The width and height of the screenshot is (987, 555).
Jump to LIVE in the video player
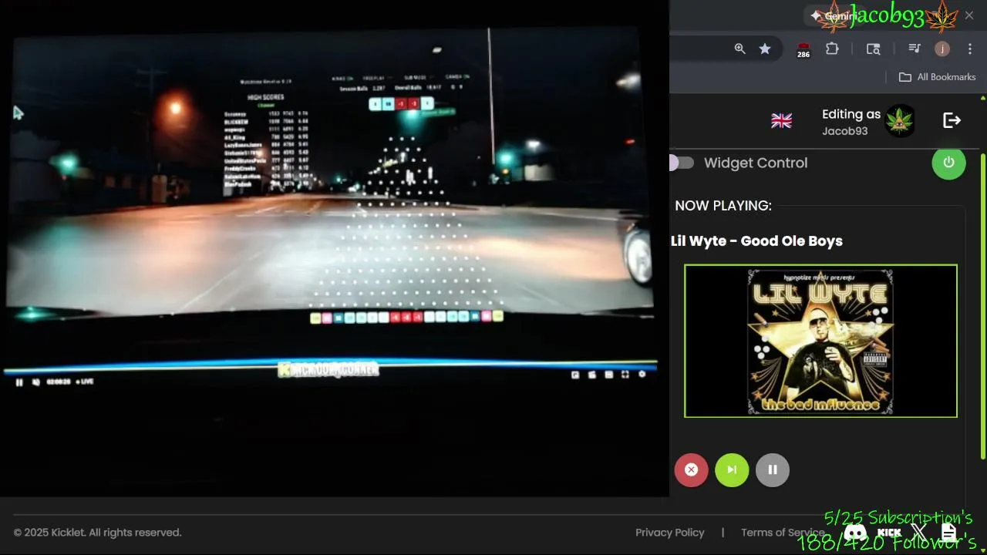click(85, 382)
